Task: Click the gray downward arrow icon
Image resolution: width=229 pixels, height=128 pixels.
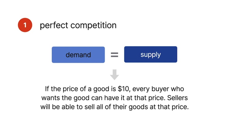Action: tap(114, 75)
